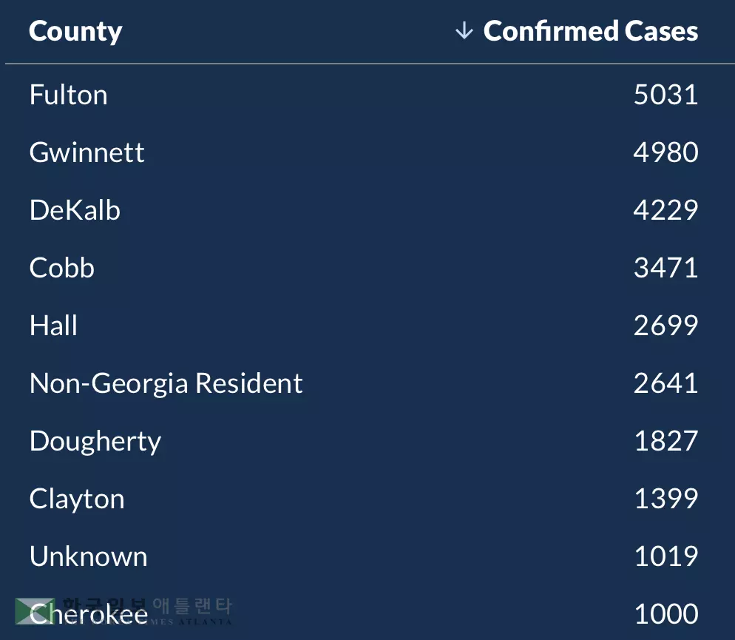Select the Gwinnett county name

(87, 152)
